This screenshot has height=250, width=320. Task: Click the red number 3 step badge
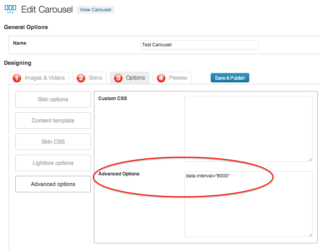pos(118,78)
